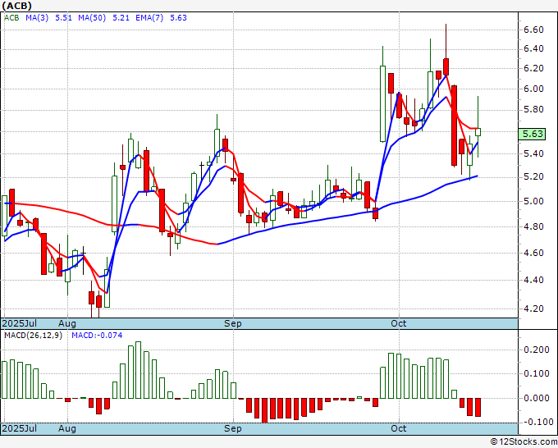Click the tallest green MACD bar in mid-August

point(138,370)
